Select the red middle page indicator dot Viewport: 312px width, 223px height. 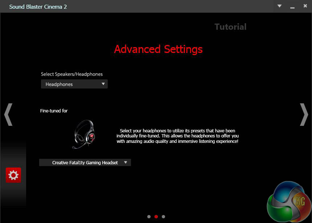[156, 216]
